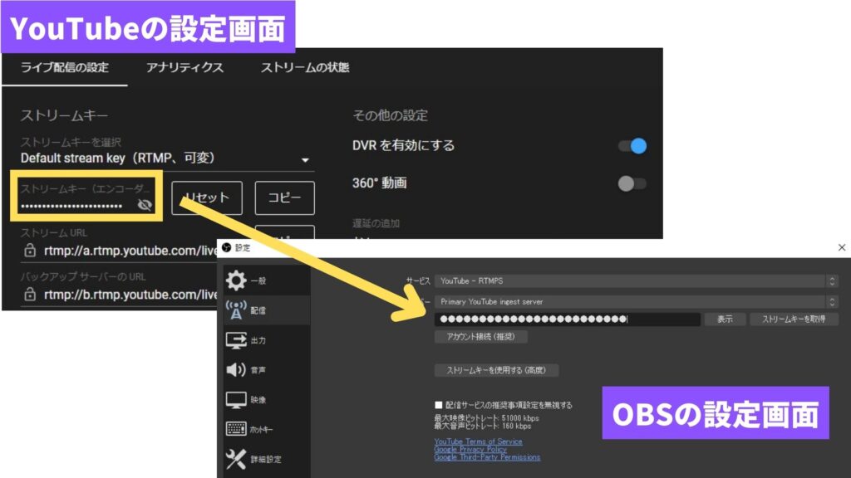Image resolution: width=851 pixels, height=478 pixels.
Task: Open Google Third-Party Permissions link
Action: click(x=487, y=457)
